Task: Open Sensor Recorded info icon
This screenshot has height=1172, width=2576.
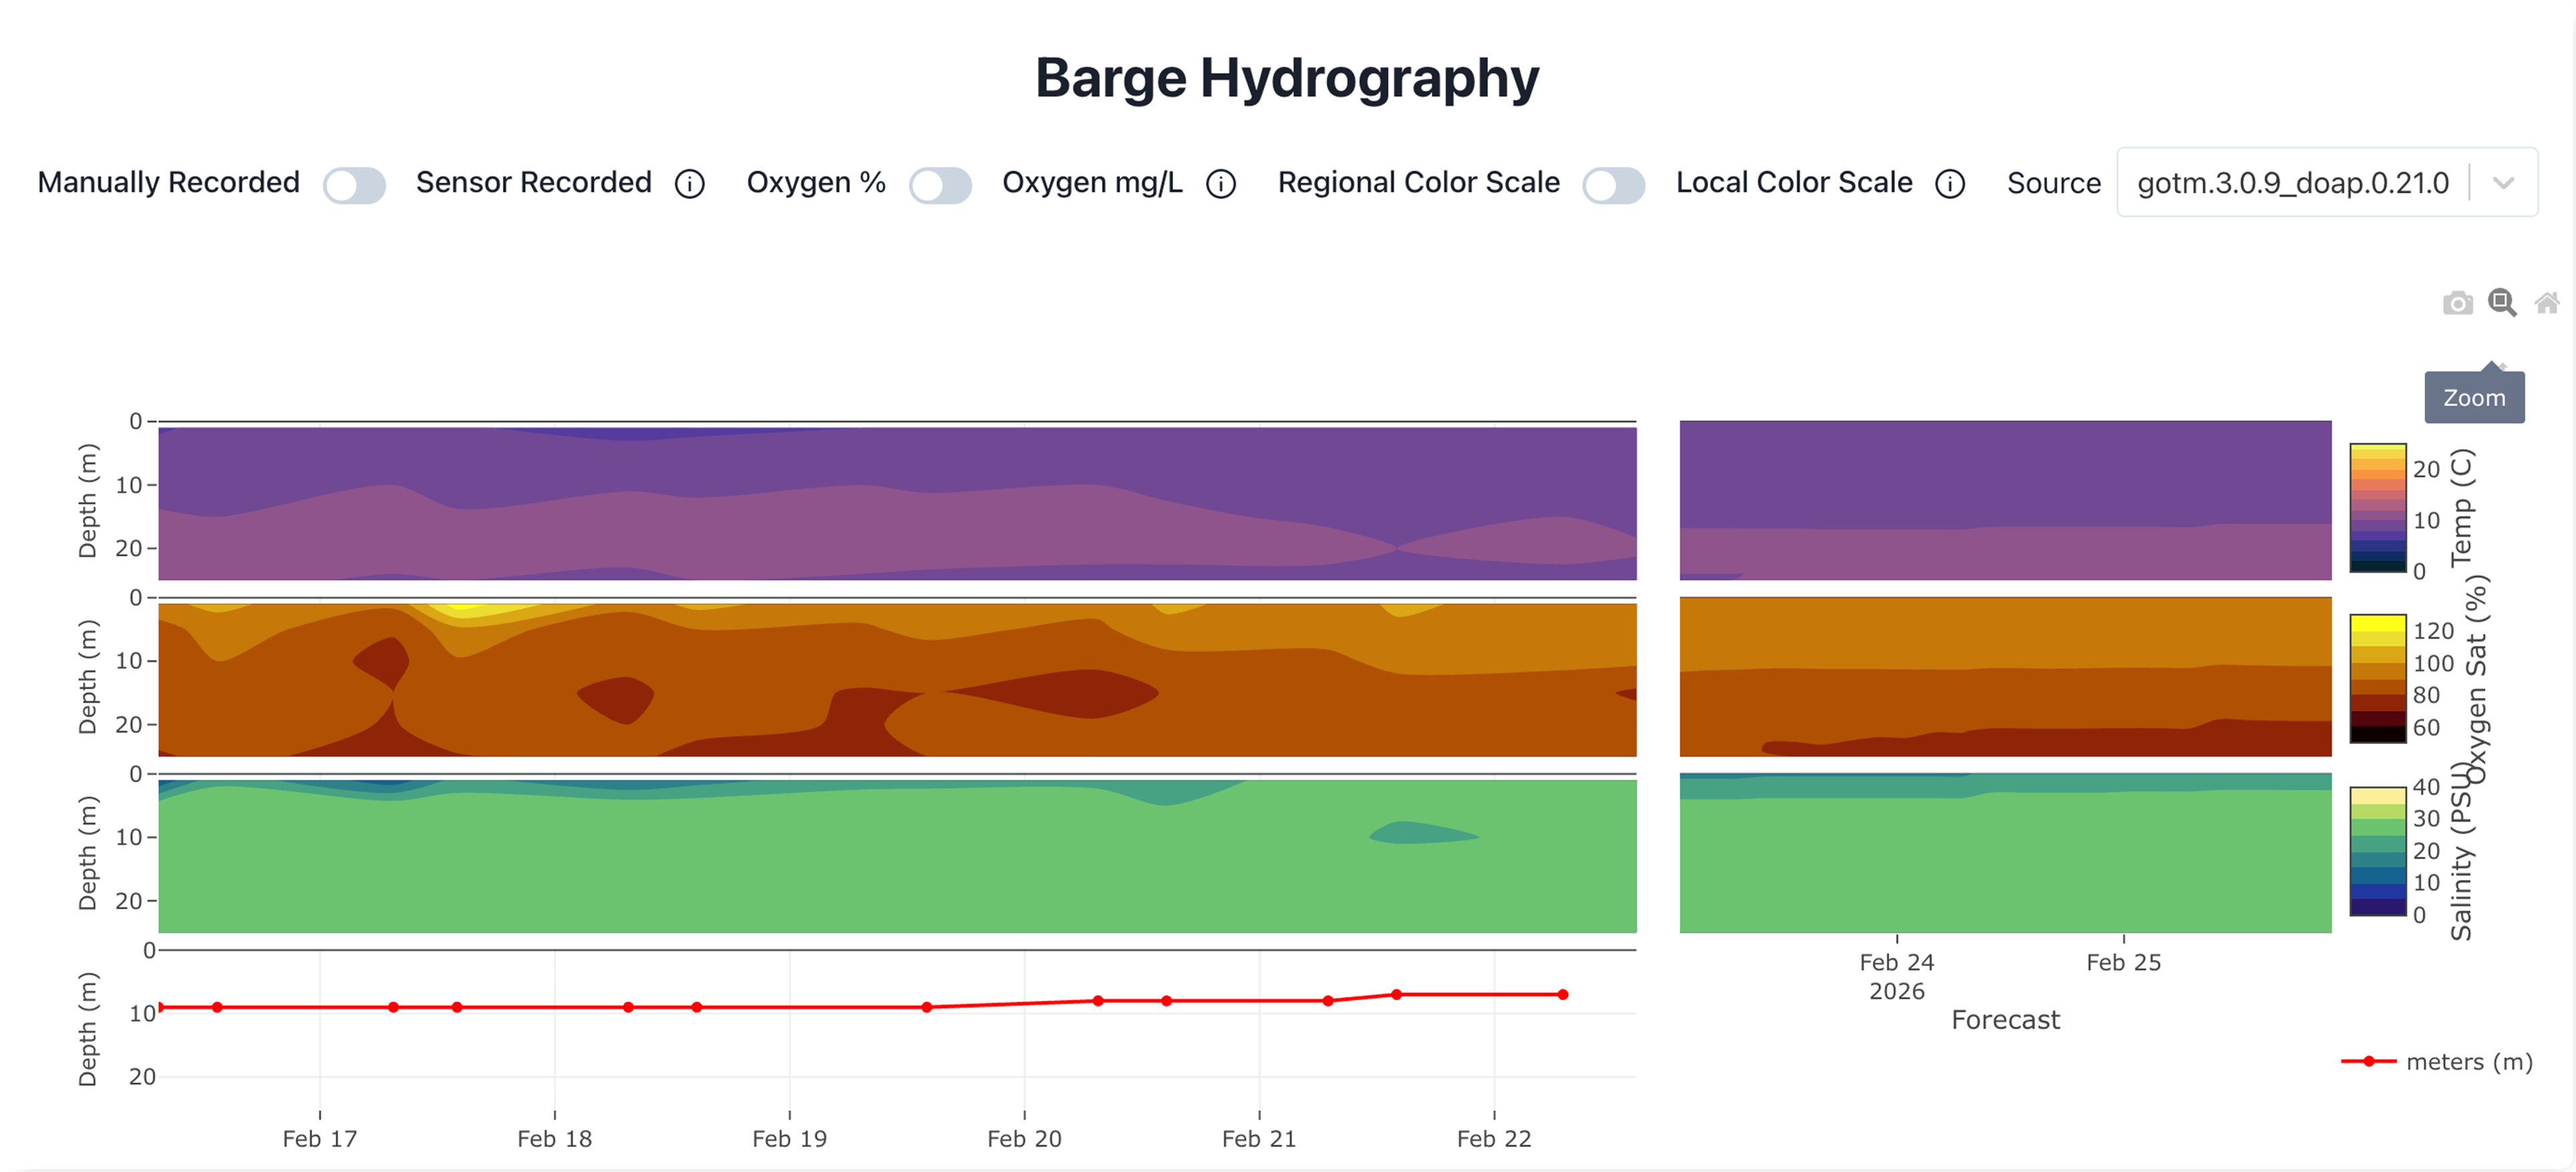Action: (x=690, y=184)
